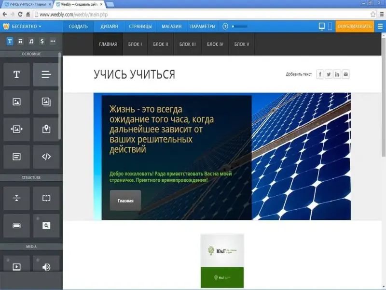Screen dimensions: 386x290
Task: Expand more element categories with the ellipsis
Action: click(x=53, y=41)
